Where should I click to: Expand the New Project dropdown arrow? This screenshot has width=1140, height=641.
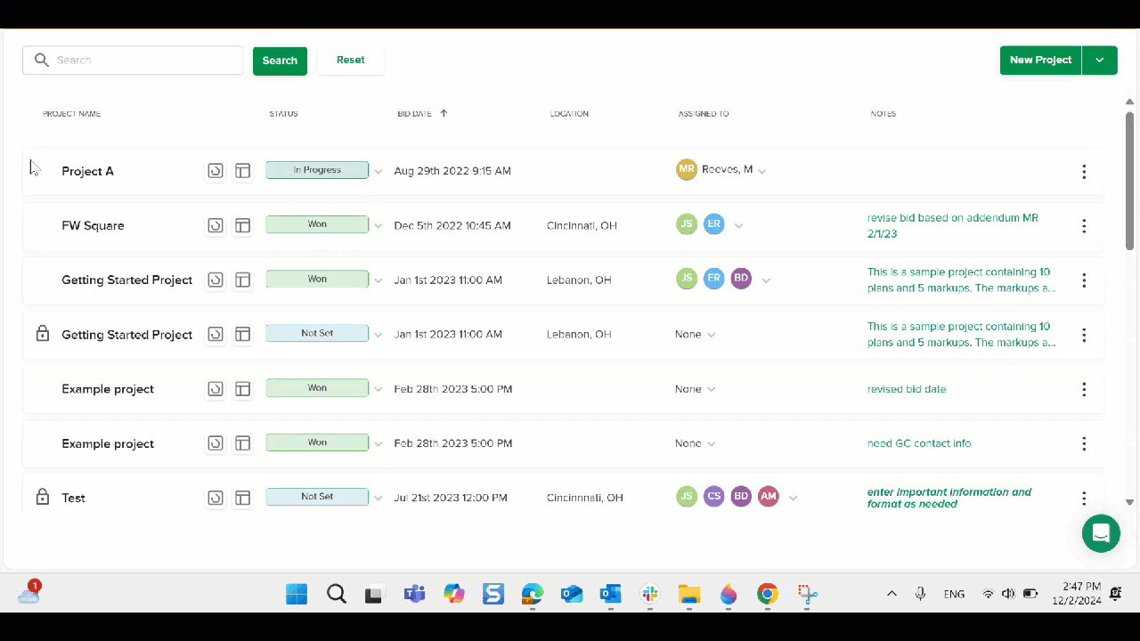click(1100, 61)
